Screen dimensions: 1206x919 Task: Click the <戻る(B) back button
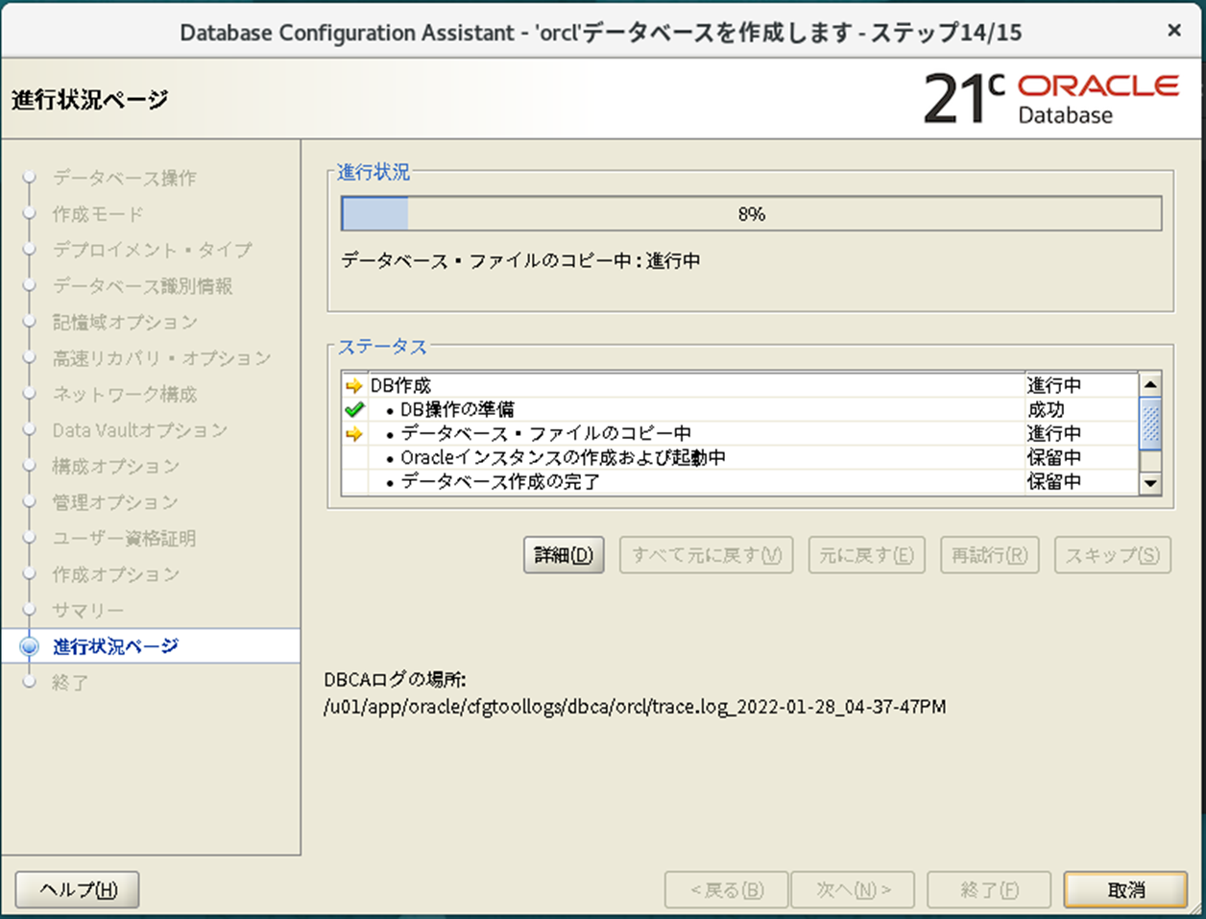pos(727,889)
